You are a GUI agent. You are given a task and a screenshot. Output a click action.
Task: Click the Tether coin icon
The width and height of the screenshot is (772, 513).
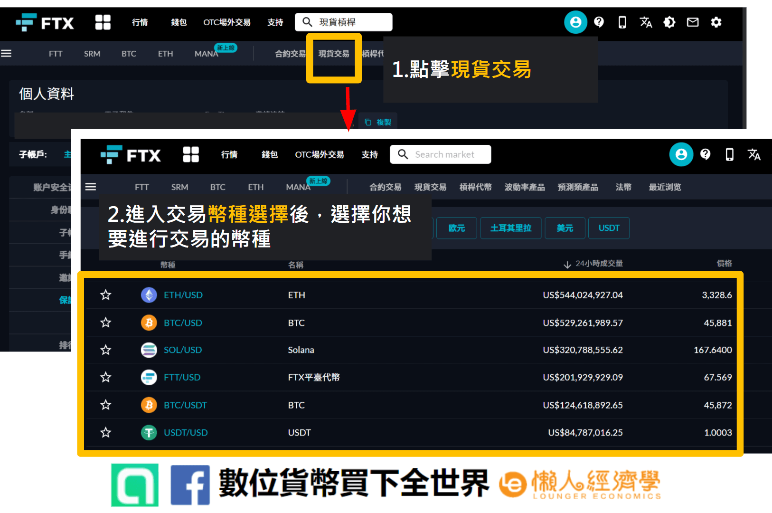149,432
